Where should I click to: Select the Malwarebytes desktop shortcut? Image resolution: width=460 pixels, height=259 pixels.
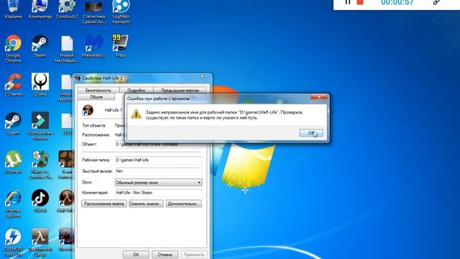pos(94,46)
